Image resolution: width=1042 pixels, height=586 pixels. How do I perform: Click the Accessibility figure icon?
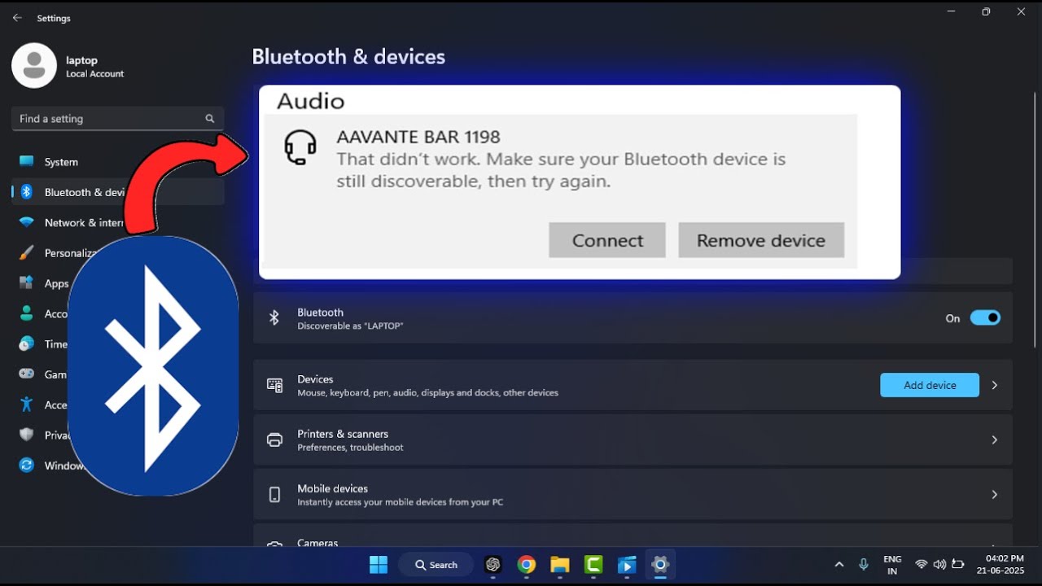point(27,405)
